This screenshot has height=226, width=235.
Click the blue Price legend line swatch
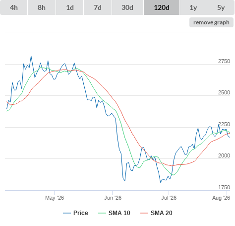pyautogui.click(x=67, y=213)
